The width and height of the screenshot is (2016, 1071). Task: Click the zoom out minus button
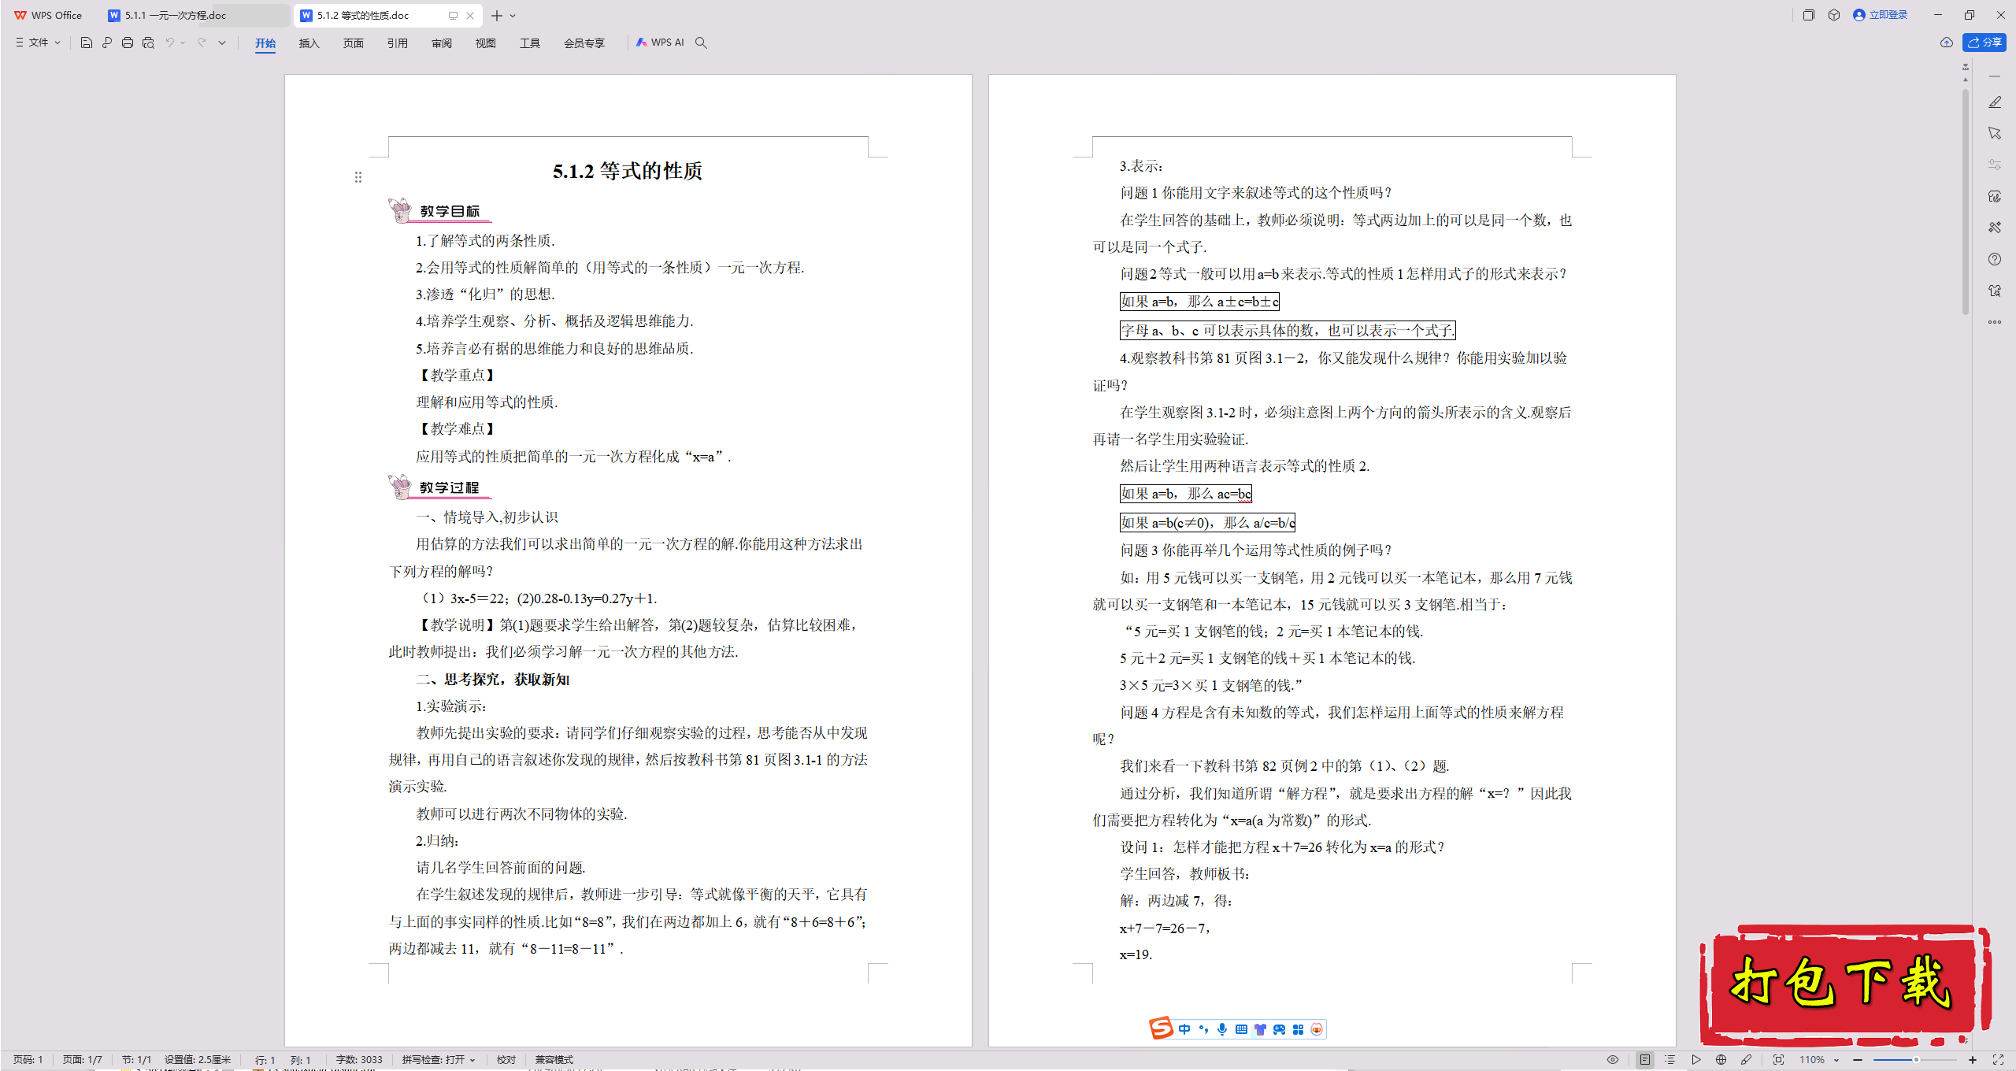pos(1858,1060)
